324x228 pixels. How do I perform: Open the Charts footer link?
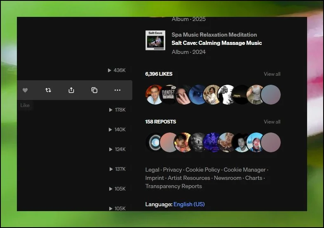point(254,178)
